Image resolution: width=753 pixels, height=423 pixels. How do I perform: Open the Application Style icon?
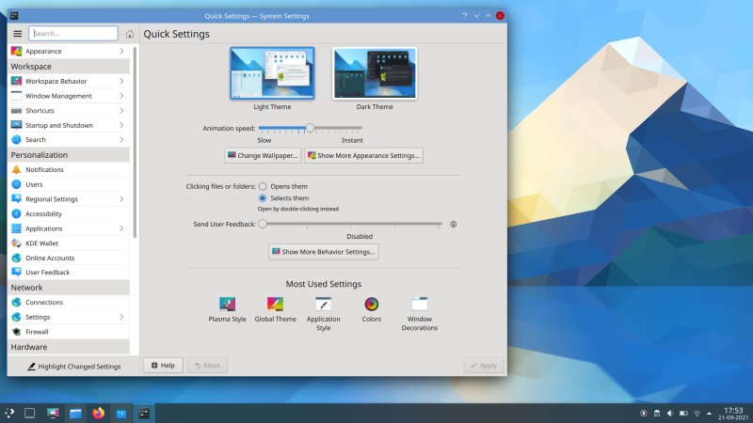tap(323, 304)
